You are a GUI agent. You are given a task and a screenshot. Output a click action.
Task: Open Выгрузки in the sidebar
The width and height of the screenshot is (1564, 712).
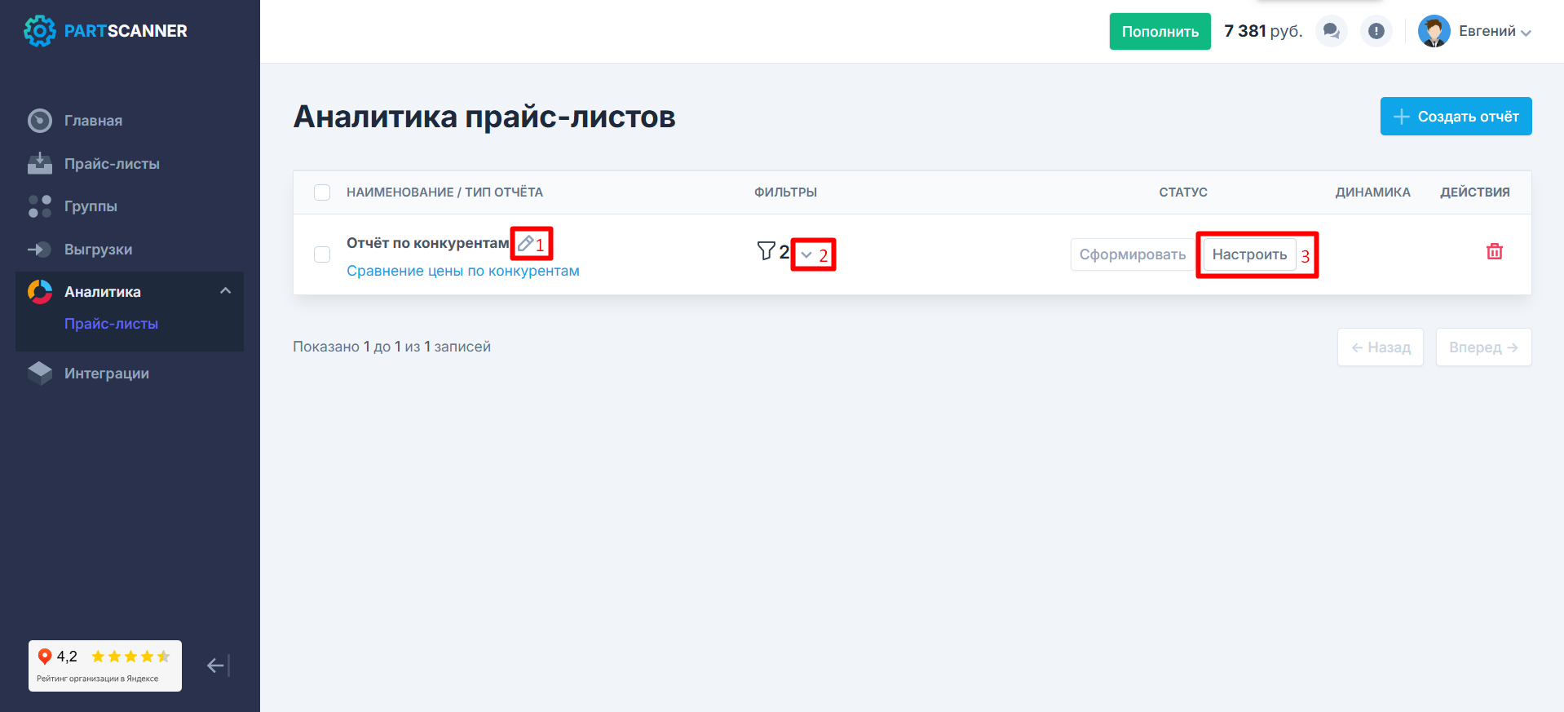click(98, 250)
